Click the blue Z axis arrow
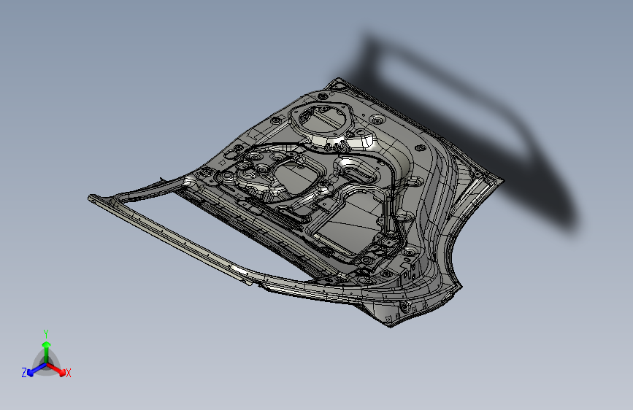 click(37, 369)
